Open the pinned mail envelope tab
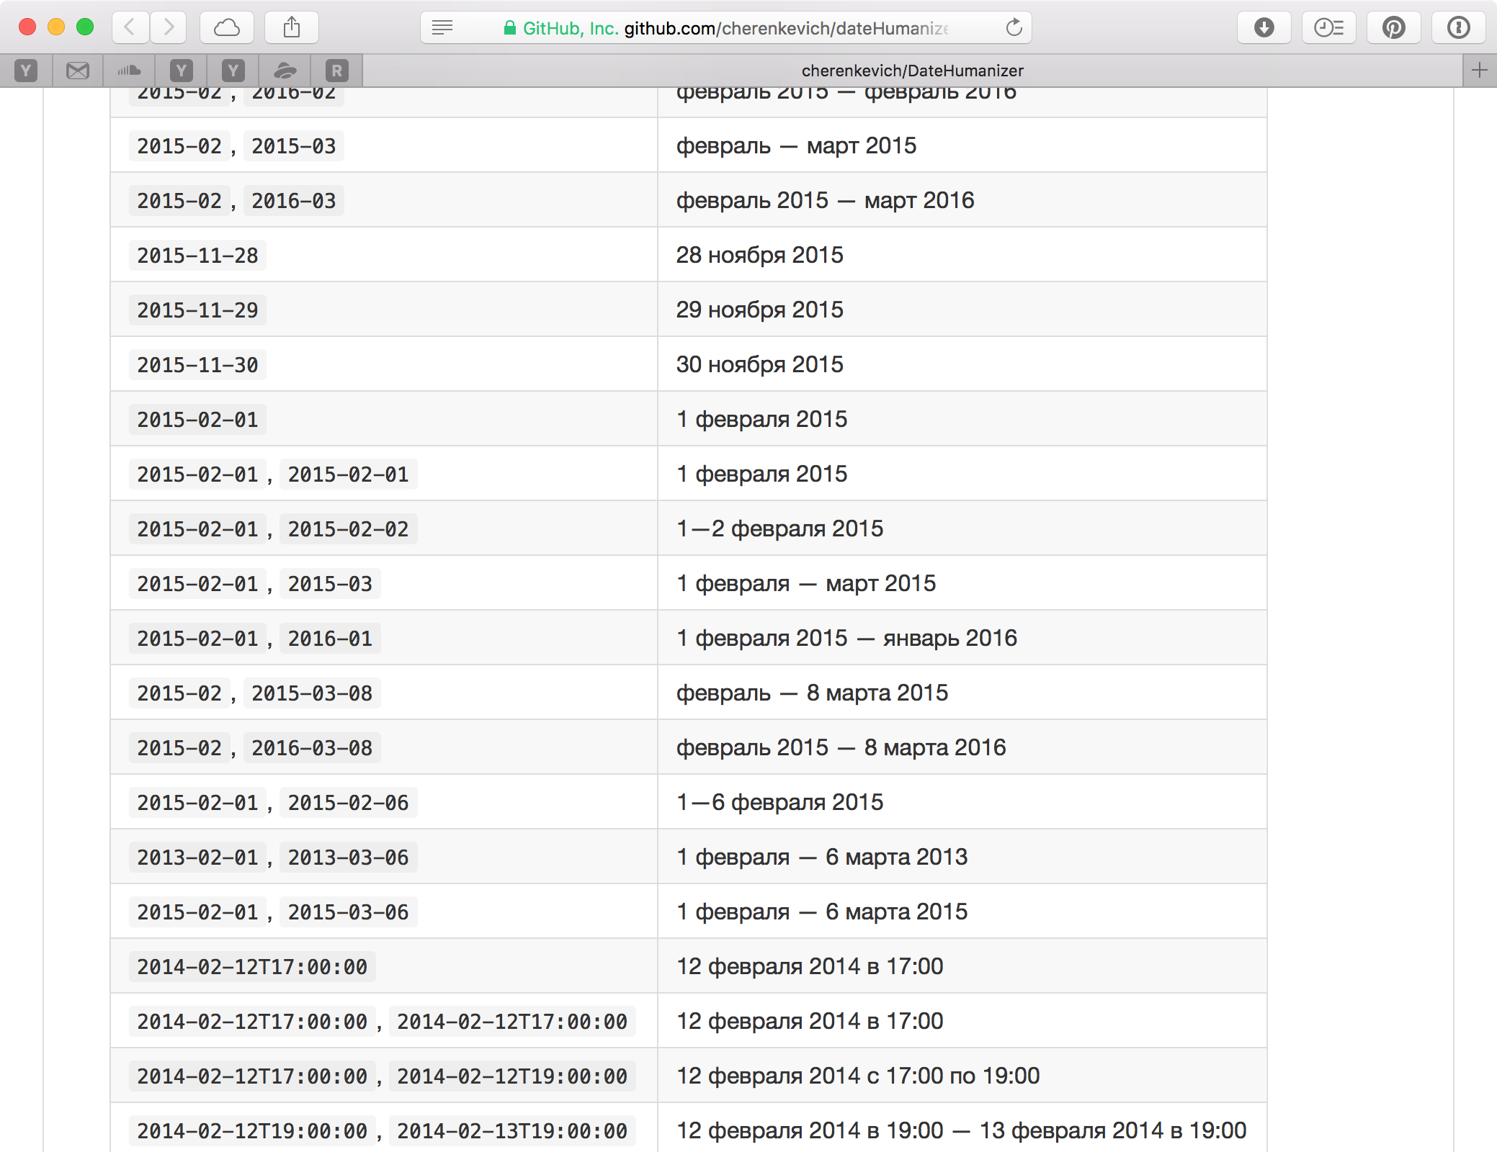1497x1152 pixels. 78,71
